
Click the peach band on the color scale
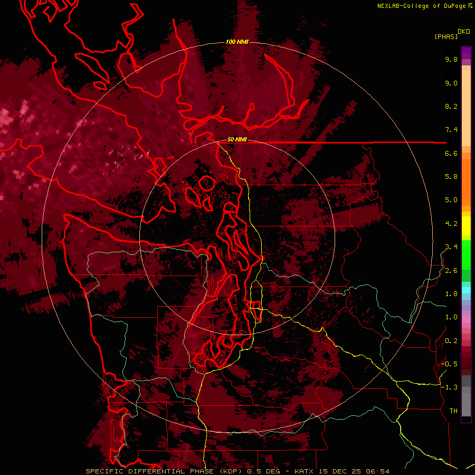point(466,108)
